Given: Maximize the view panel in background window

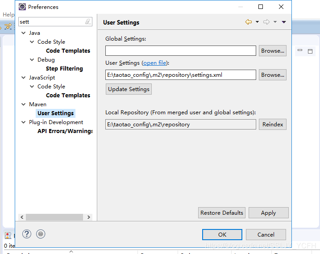Looking at the screenshot, I should pos(310,51).
